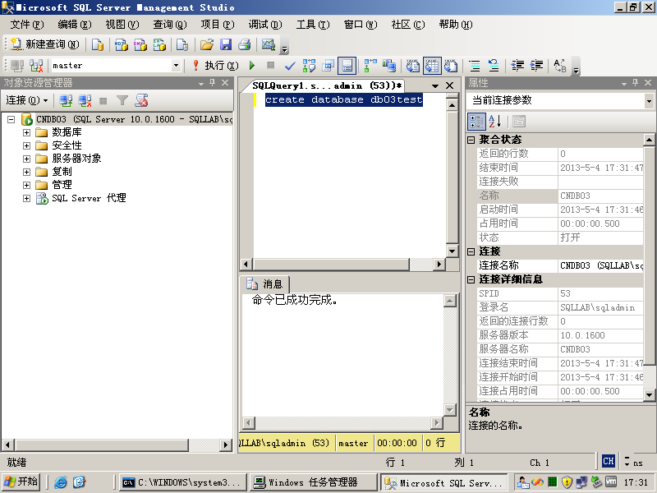657x493 pixels.
Task: Click the Parse checkmark icon
Action: pyautogui.click(x=290, y=66)
